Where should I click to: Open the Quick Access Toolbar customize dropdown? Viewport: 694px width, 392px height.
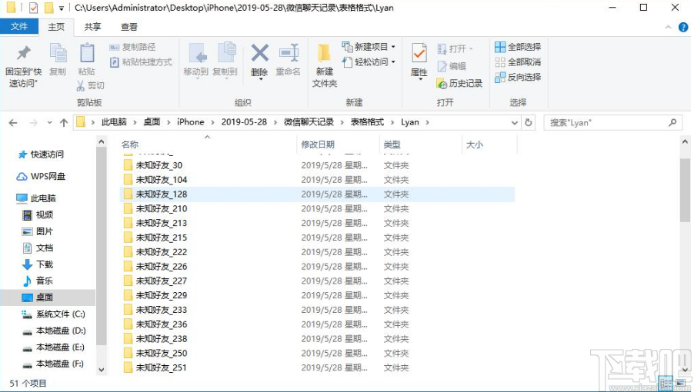click(x=62, y=8)
